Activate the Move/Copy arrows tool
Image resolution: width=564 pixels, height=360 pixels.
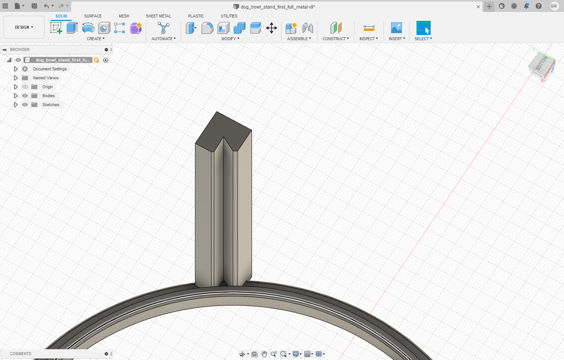272,28
